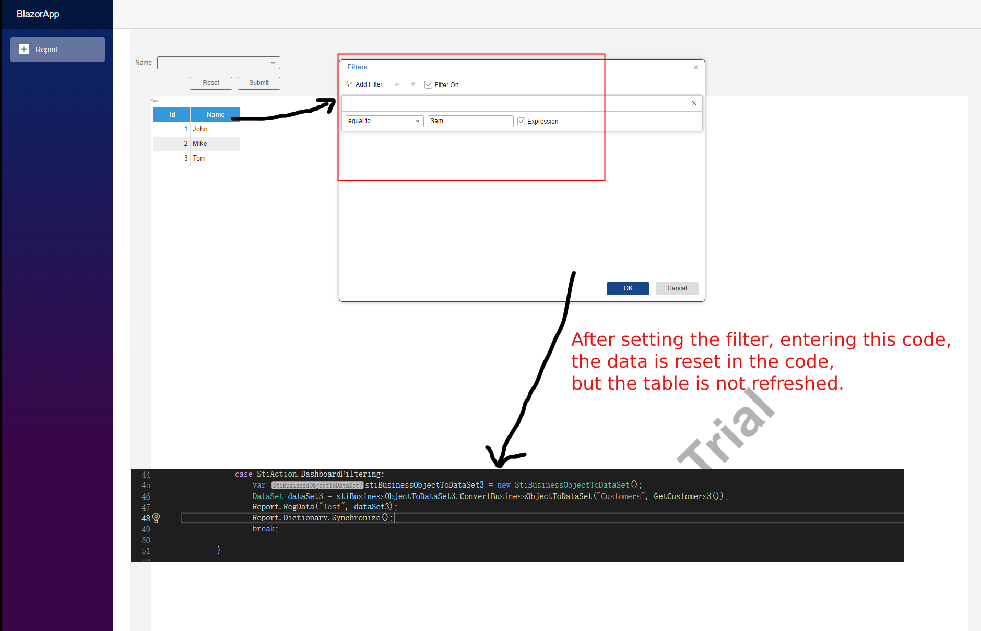The width and height of the screenshot is (981, 631).
Task: Open the Name dropdown
Action: [x=219, y=63]
